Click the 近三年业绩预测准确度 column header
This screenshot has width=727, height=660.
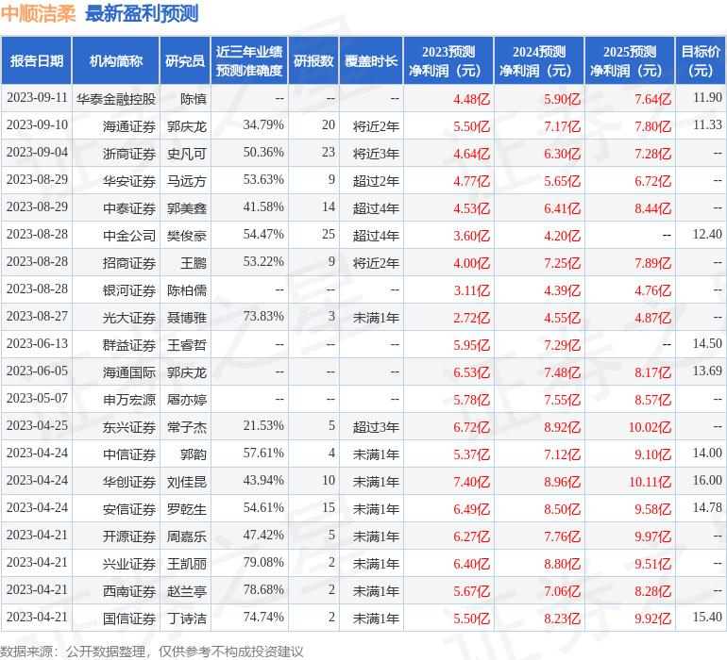point(249,60)
